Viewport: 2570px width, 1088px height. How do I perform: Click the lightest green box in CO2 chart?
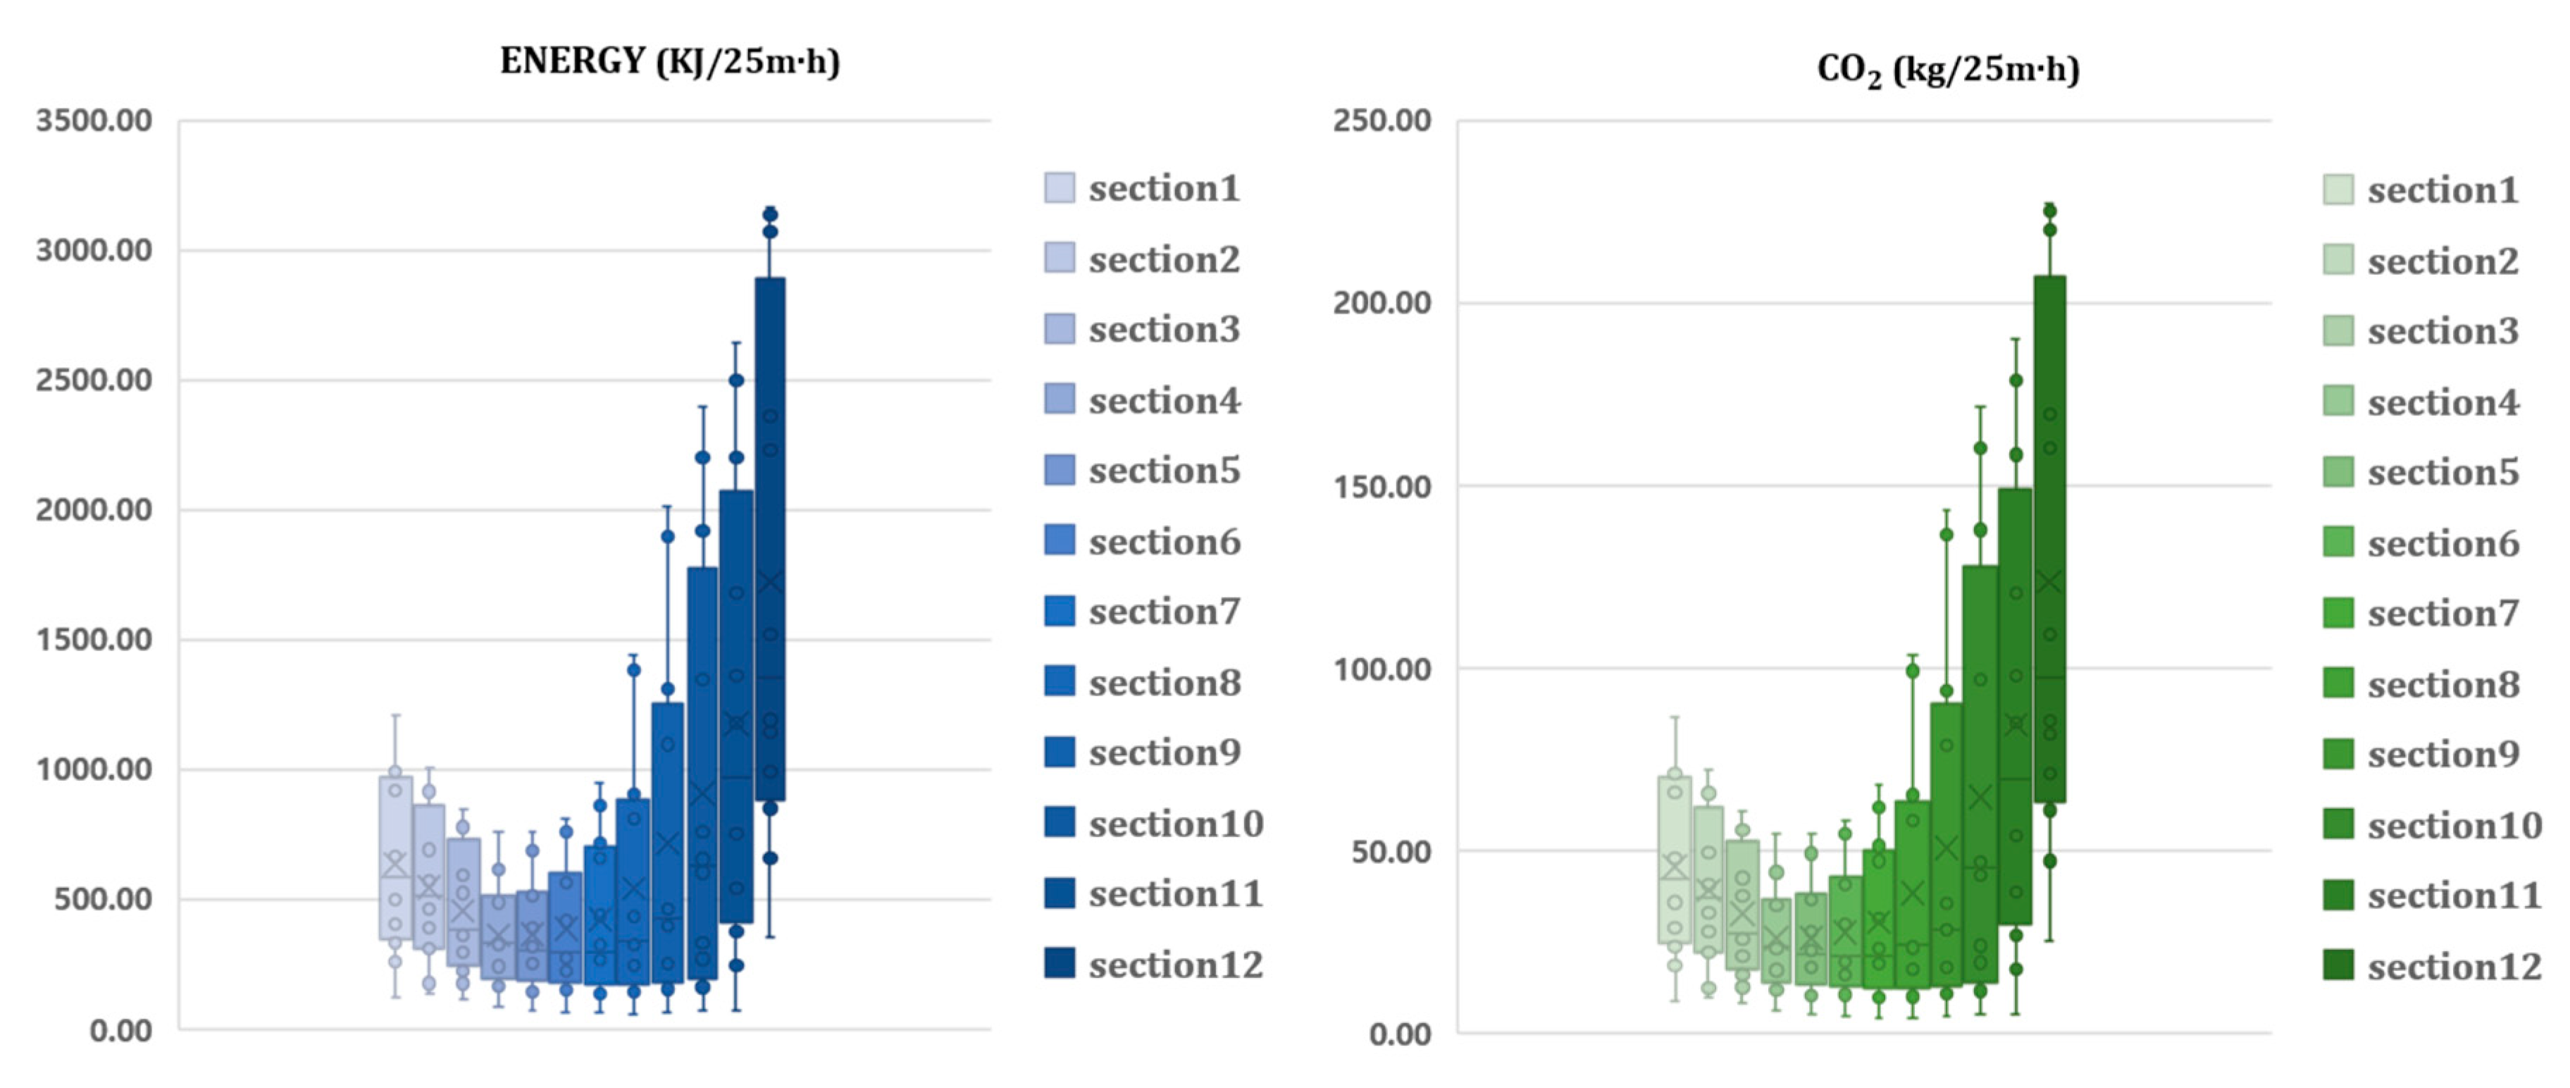click(x=1674, y=858)
